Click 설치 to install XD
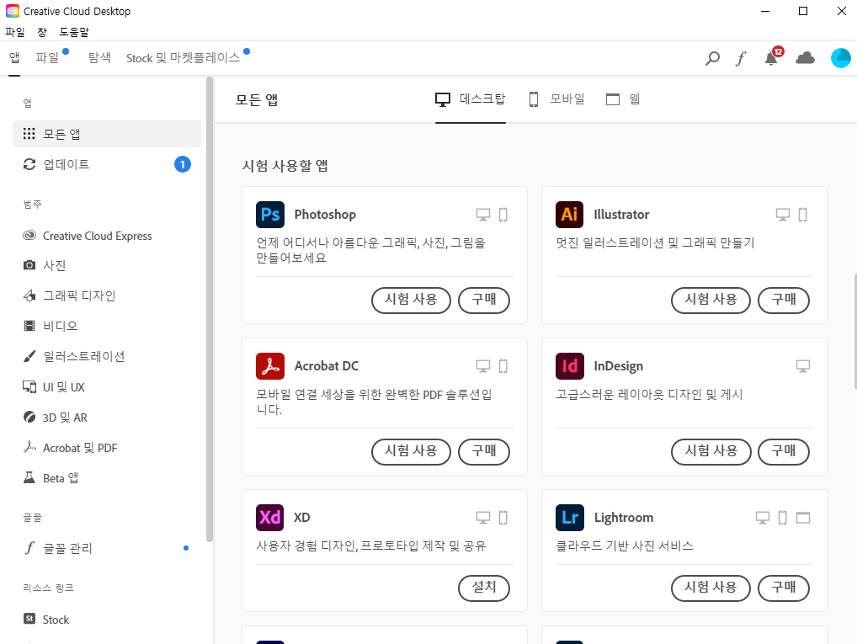The image size is (857, 644). coord(484,588)
